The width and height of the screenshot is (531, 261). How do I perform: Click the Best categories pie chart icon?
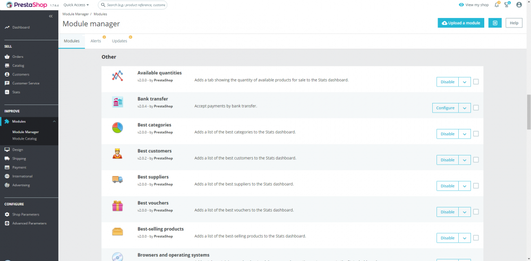[x=117, y=128]
